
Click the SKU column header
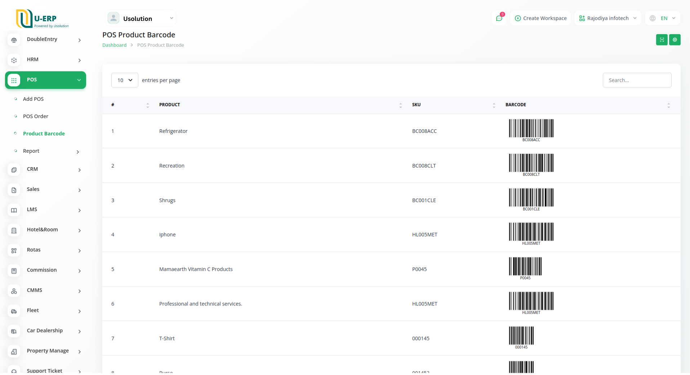[417, 104]
